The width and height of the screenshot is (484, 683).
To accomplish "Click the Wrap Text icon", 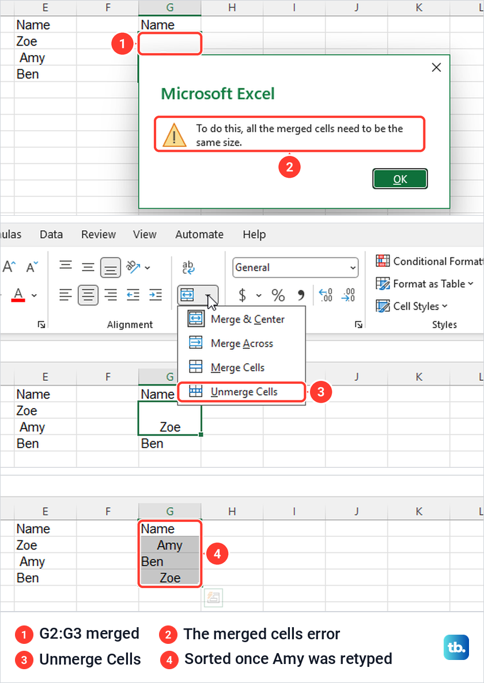I will (x=188, y=267).
